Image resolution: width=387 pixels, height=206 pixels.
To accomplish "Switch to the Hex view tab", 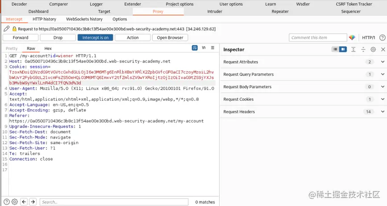I will click(x=48, y=49).
